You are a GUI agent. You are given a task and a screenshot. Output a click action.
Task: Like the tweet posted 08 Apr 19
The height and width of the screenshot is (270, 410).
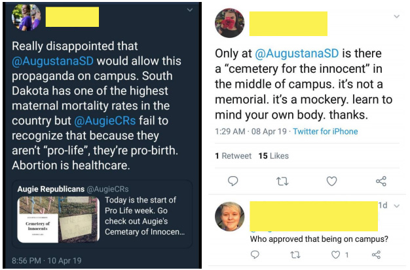tap(331, 181)
